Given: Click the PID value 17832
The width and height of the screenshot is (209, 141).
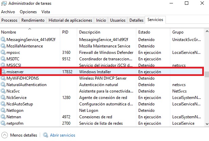Looking at the screenshot, I should point(67,72).
